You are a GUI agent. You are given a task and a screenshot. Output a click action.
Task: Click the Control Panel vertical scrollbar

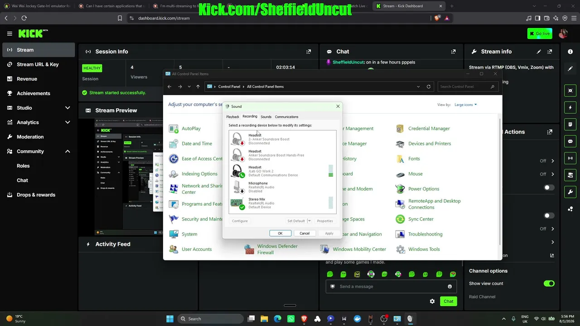click(x=500, y=181)
